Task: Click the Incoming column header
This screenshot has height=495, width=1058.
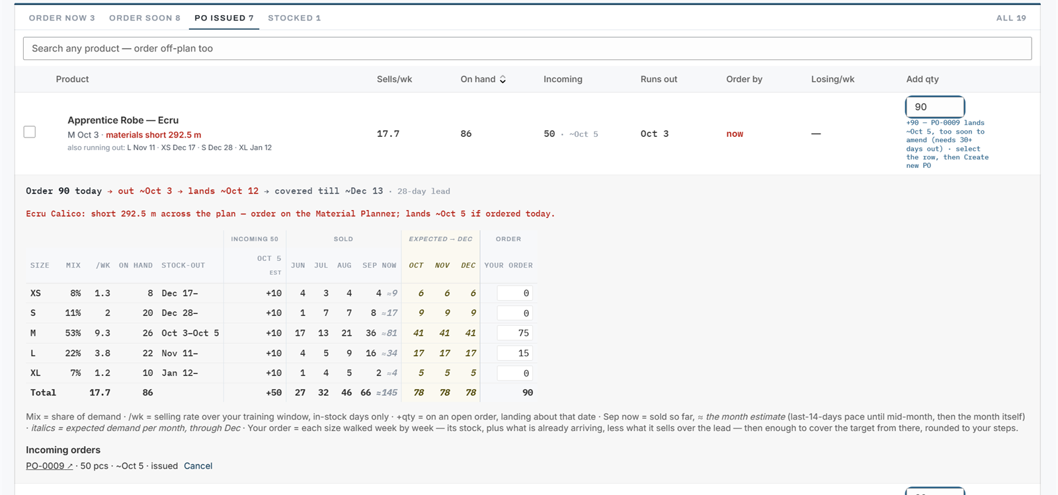Action: (x=563, y=79)
